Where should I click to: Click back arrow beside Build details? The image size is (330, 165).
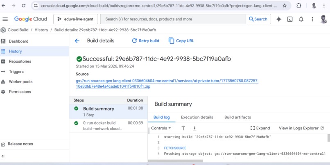tap(77, 41)
